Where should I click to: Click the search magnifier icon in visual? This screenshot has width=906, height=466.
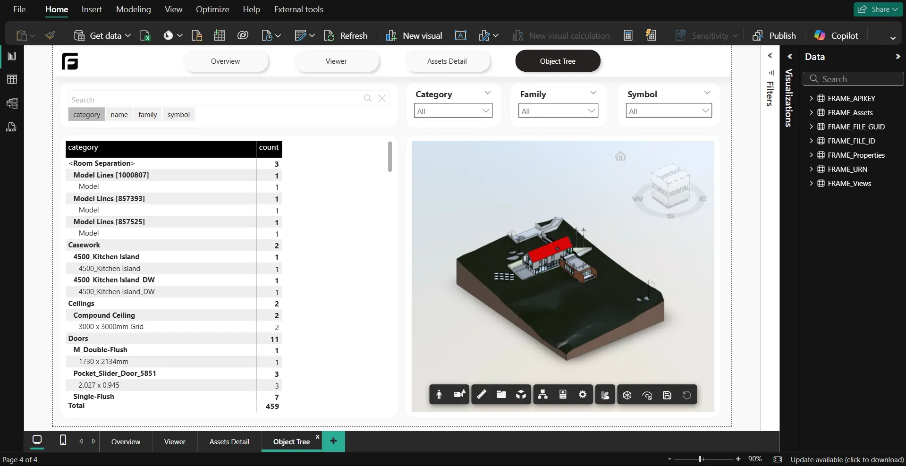(x=368, y=98)
